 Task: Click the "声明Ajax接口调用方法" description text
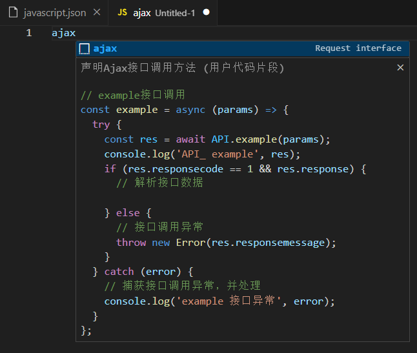tap(138, 68)
